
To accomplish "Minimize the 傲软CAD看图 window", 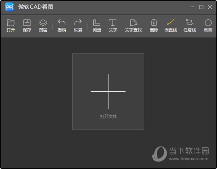I will [x=192, y=7].
